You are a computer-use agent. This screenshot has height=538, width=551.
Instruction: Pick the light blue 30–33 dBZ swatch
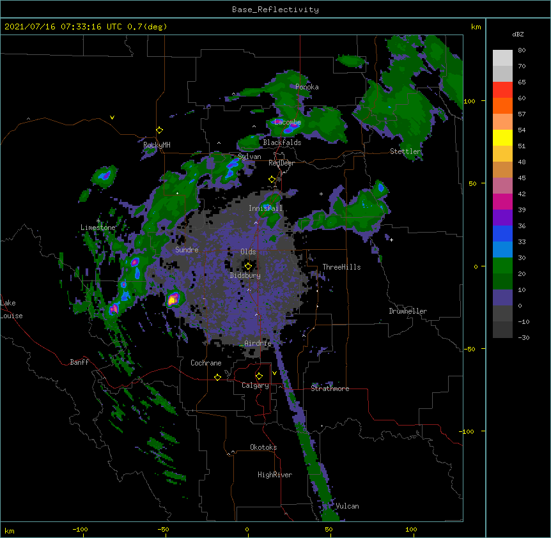[x=502, y=250]
